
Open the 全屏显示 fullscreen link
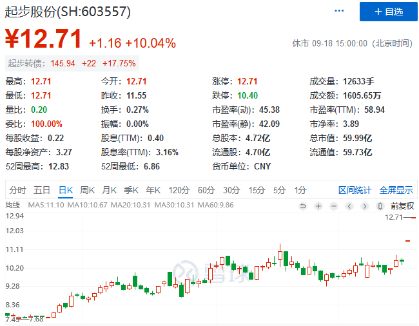[396, 190]
